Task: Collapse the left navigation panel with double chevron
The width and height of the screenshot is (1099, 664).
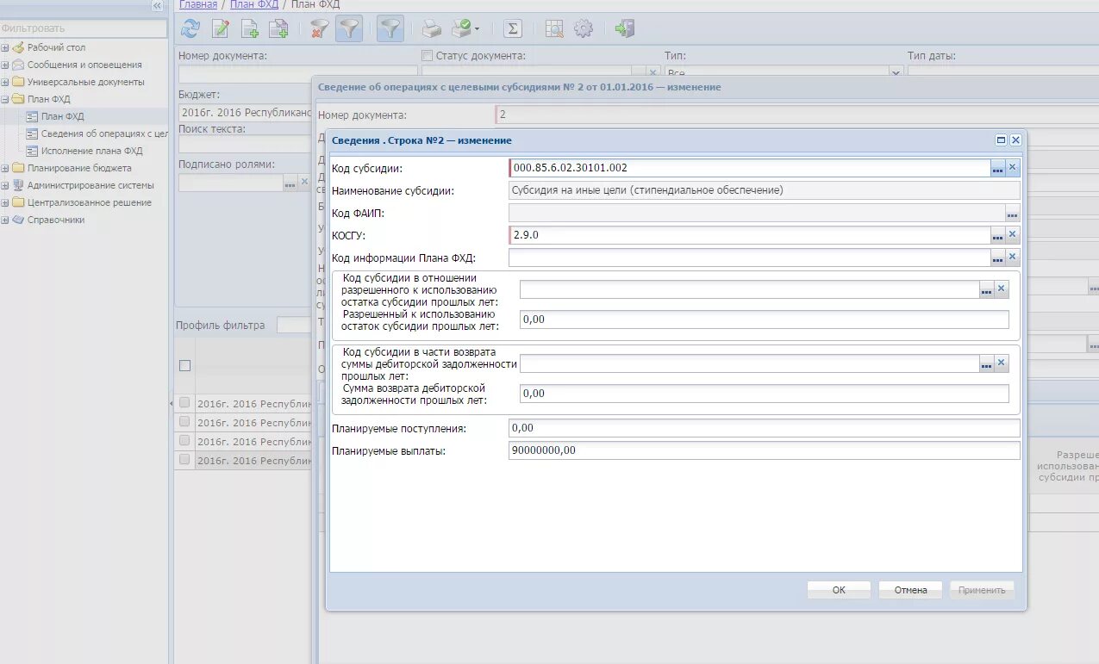Action: pos(157,6)
